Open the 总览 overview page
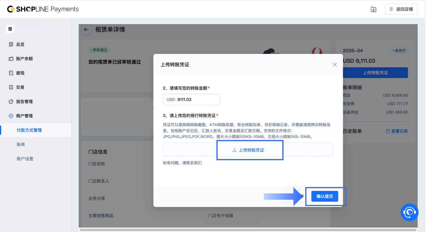426x232 pixels. [x=20, y=44]
